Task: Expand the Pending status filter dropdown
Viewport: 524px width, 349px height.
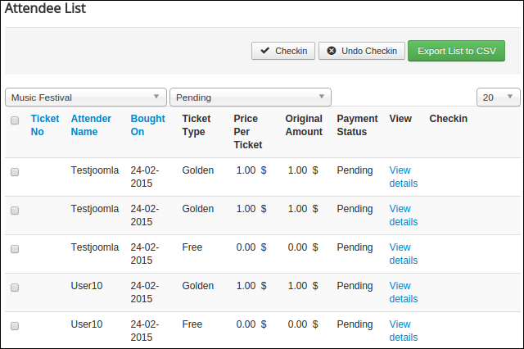Action: tap(250, 97)
